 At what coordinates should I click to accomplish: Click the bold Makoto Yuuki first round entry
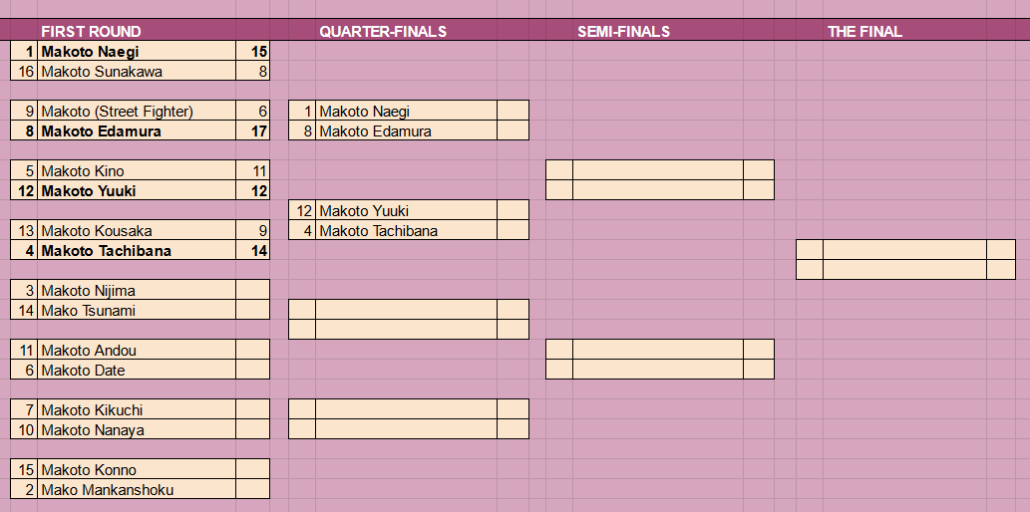pos(137,190)
